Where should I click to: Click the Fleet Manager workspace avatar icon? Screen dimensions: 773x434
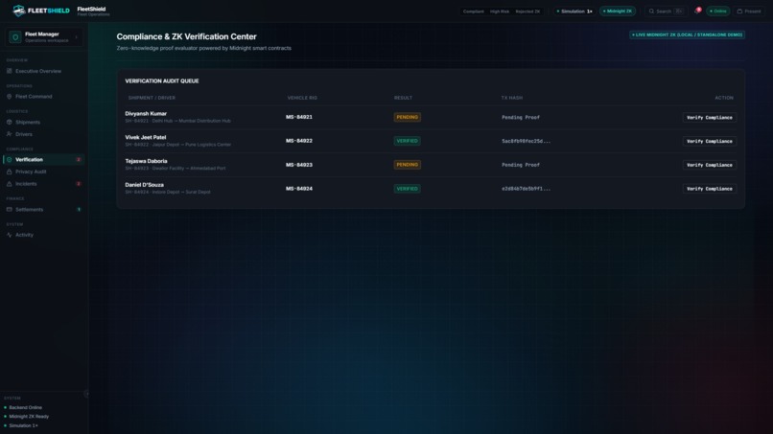pos(15,37)
